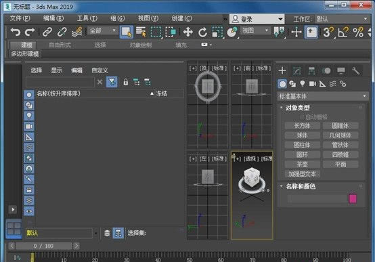375x262 pixels.
Task: Collapse the 名称和颜色 rollout
Action: tap(301, 186)
